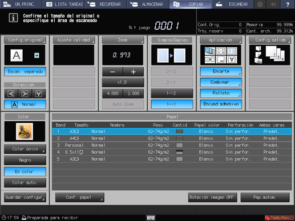Viewport: 295px width, 221px height.
Task: Click tray 1 paper quantity indicator
Action: [180, 132]
